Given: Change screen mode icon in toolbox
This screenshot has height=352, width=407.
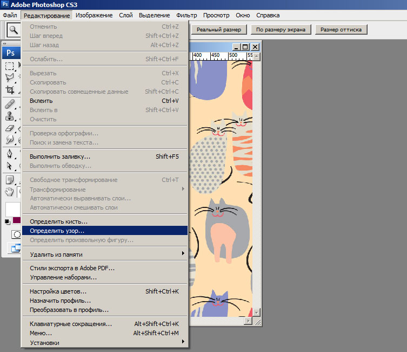Looking at the screenshot, I should click(x=16, y=248).
